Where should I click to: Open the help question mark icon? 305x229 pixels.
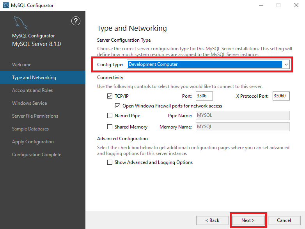tap(76, 21)
